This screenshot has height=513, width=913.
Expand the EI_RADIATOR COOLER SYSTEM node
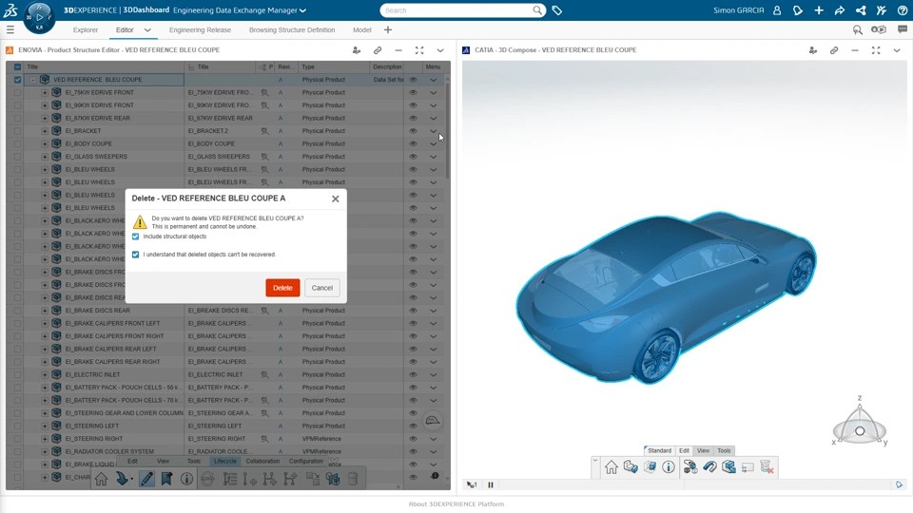click(x=45, y=451)
